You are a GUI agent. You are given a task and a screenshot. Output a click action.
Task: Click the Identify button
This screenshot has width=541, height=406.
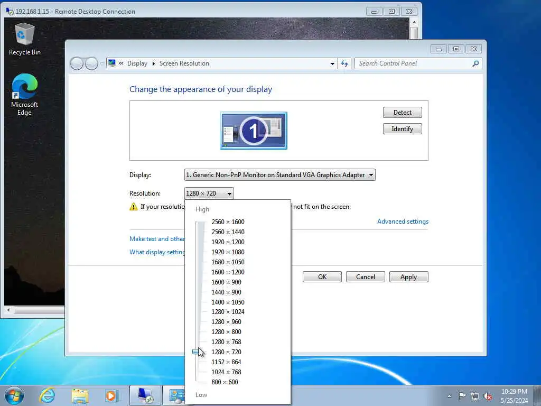click(x=402, y=129)
